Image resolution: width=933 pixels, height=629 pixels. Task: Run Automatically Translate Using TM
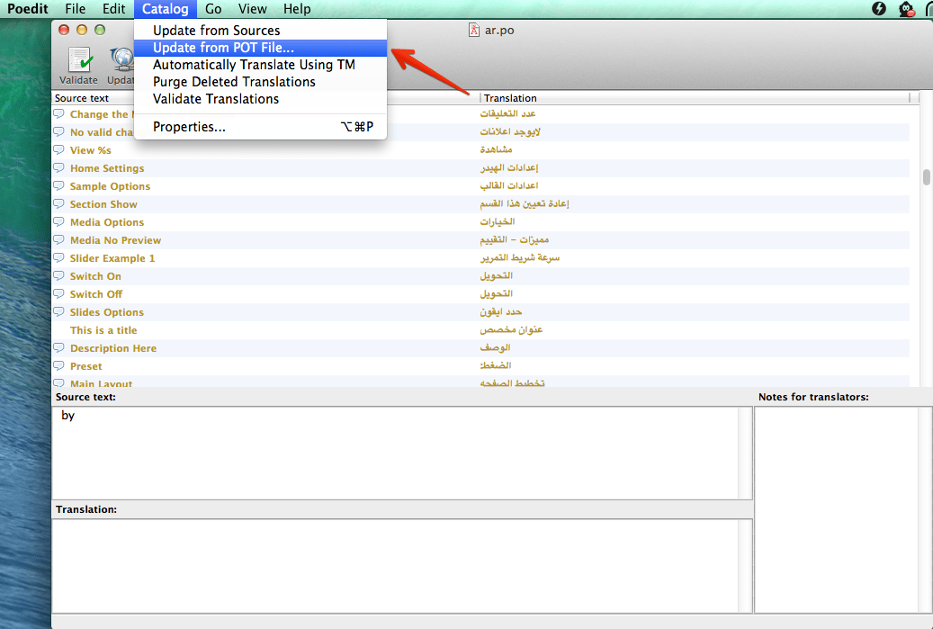[254, 65]
